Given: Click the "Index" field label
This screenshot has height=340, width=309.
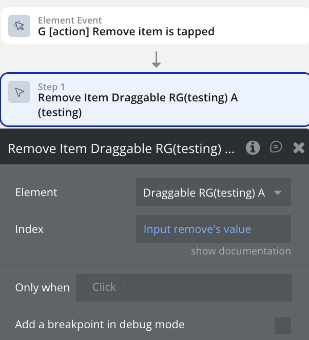Looking at the screenshot, I should pos(29,229).
